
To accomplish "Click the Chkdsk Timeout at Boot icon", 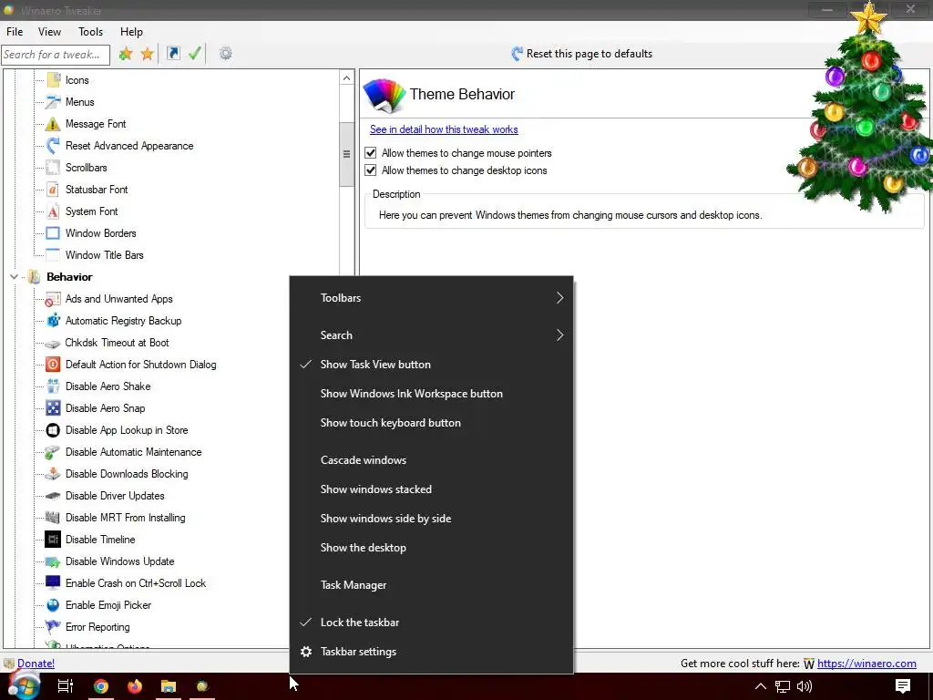I will (x=53, y=343).
